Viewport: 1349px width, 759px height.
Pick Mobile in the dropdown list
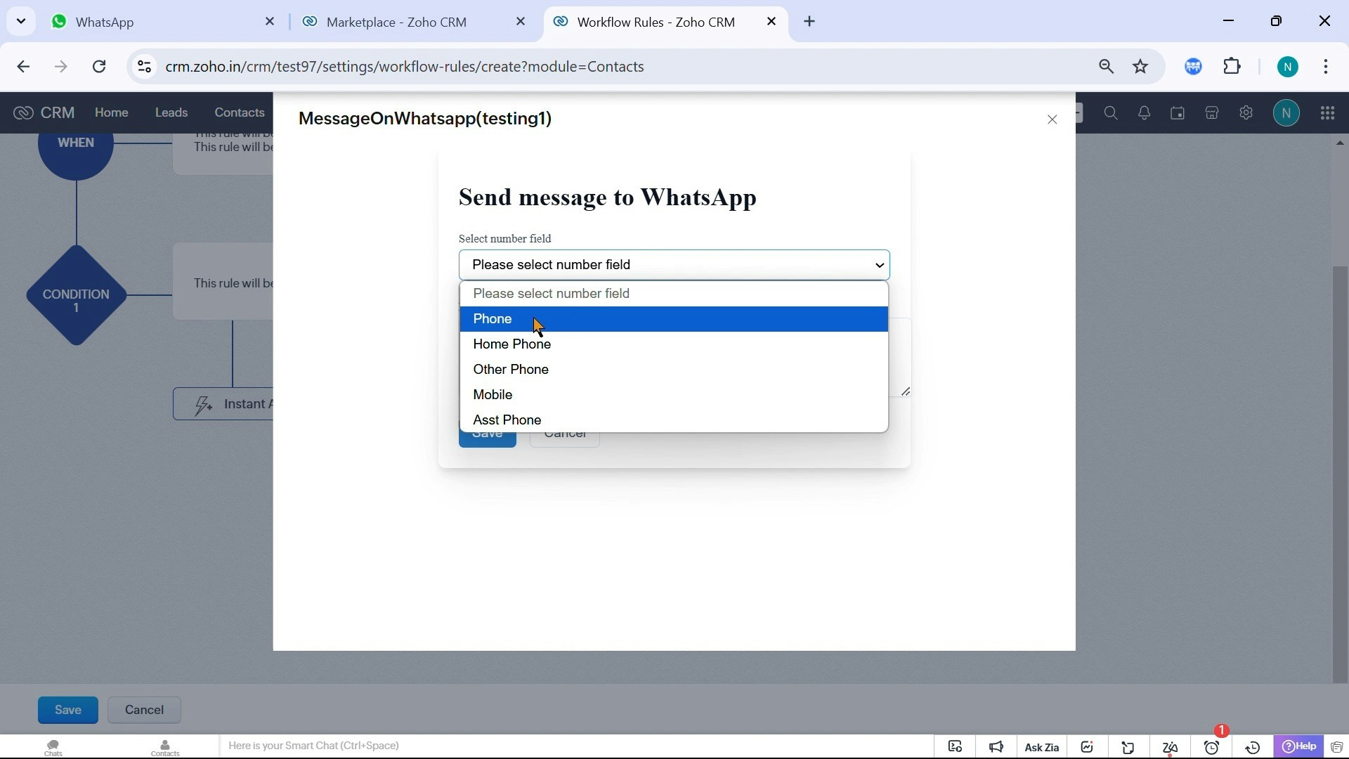coord(493,395)
